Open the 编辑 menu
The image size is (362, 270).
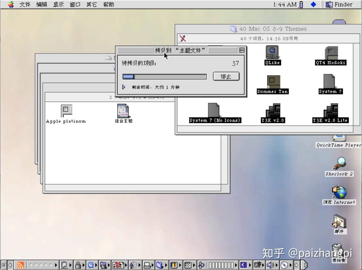42,4
